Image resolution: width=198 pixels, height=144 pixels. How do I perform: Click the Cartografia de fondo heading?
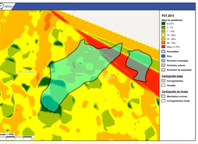(175, 91)
